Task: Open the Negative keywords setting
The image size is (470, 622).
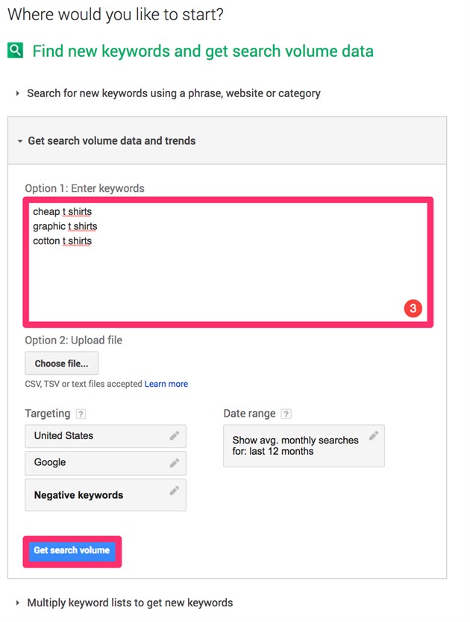Action: [97, 495]
